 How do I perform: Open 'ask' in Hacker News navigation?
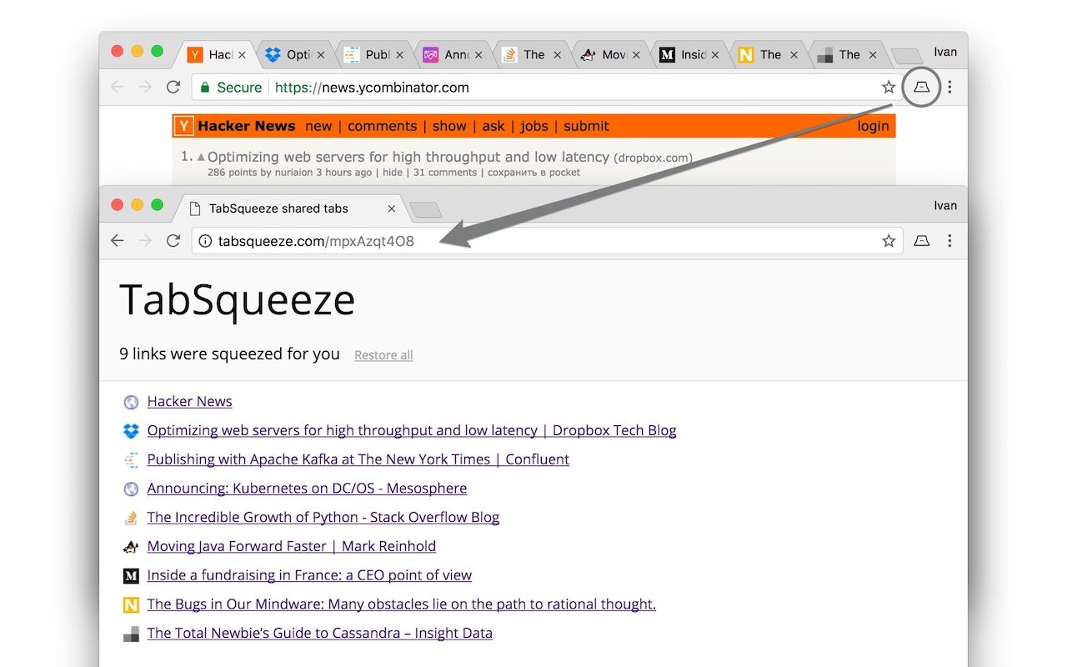(493, 126)
